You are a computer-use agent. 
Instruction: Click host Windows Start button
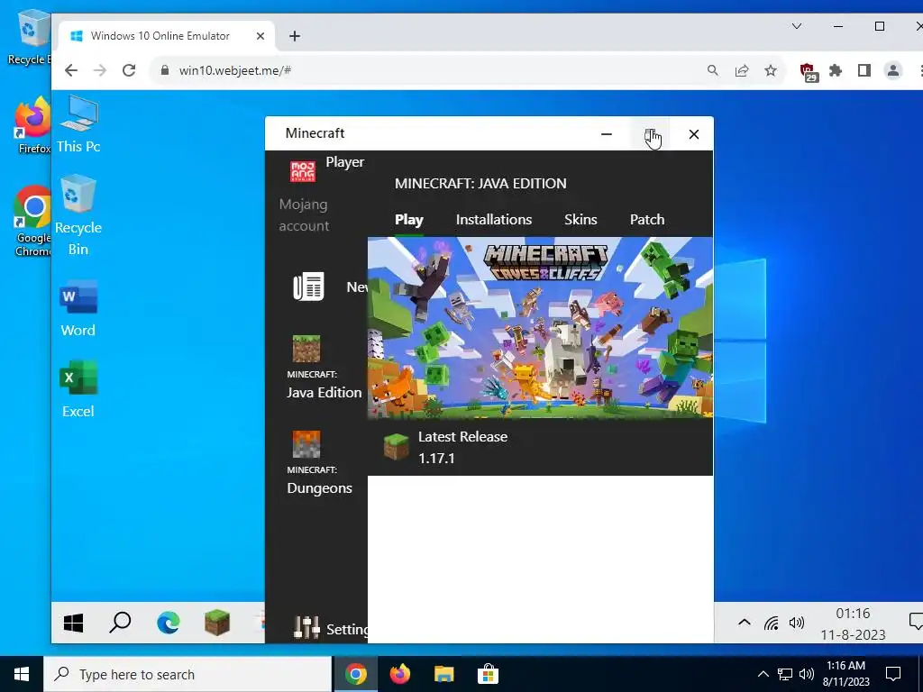coord(22,674)
